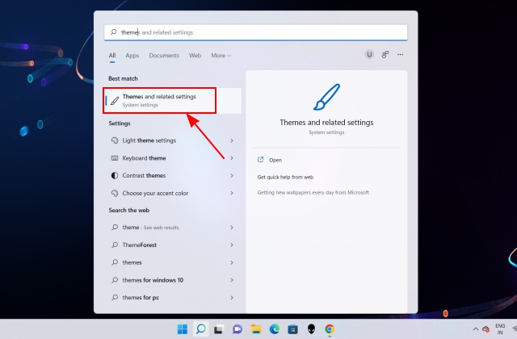Click the accent color palette icon
Screen dimensions: 517x339
[x=115, y=193]
